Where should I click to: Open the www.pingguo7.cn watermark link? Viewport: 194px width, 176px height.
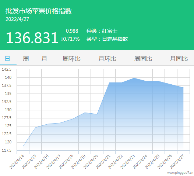point(180,173)
